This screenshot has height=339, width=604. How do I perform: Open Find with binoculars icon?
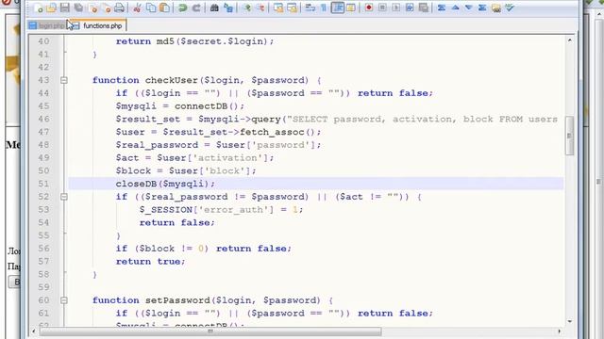tap(214, 8)
